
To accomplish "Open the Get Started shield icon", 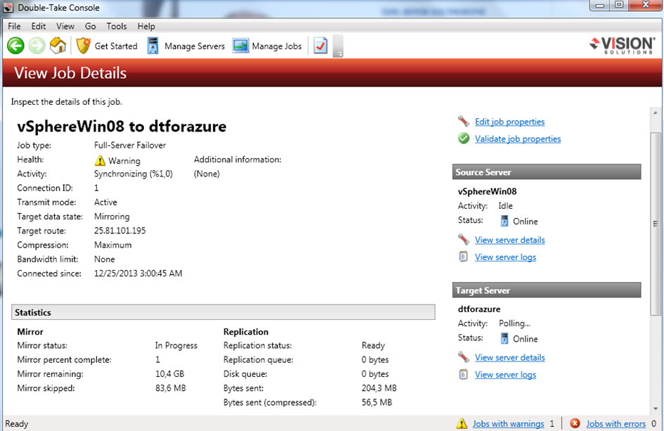I will (x=84, y=46).
